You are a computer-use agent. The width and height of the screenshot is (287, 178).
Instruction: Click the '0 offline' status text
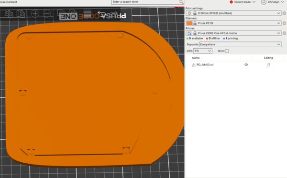(x=214, y=38)
